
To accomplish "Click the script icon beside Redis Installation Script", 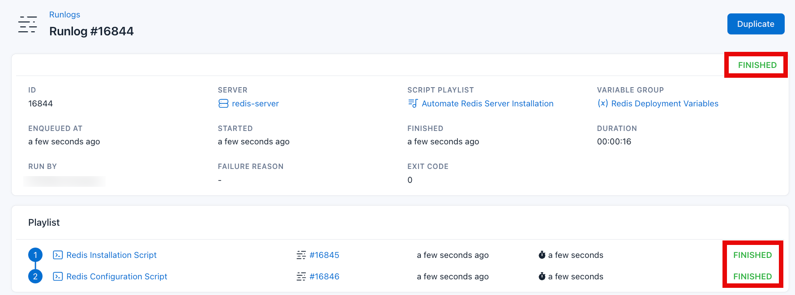I will (x=58, y=255).
